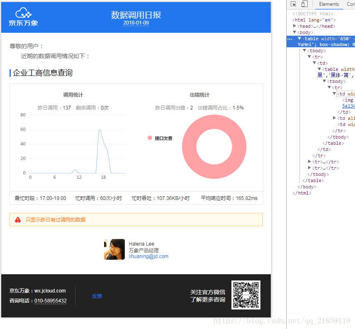This screenshot has width=355, height=329.
Task: Click 平均响应时间：165.82ms text
Action: 229,198
